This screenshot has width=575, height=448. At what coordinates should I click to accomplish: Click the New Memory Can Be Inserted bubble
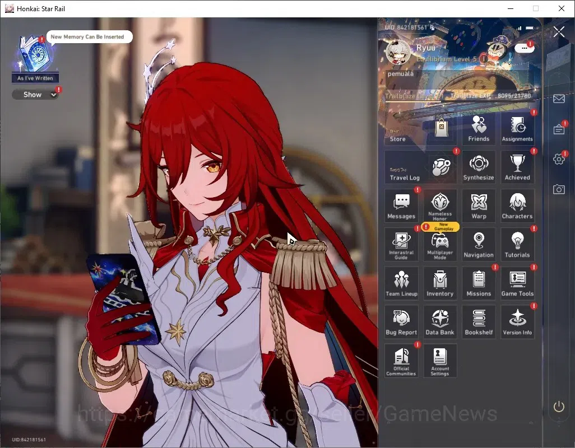89,36
